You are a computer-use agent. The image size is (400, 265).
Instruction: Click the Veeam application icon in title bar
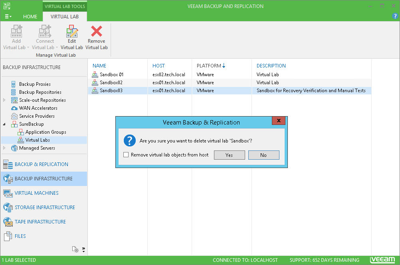coord(7,6)
